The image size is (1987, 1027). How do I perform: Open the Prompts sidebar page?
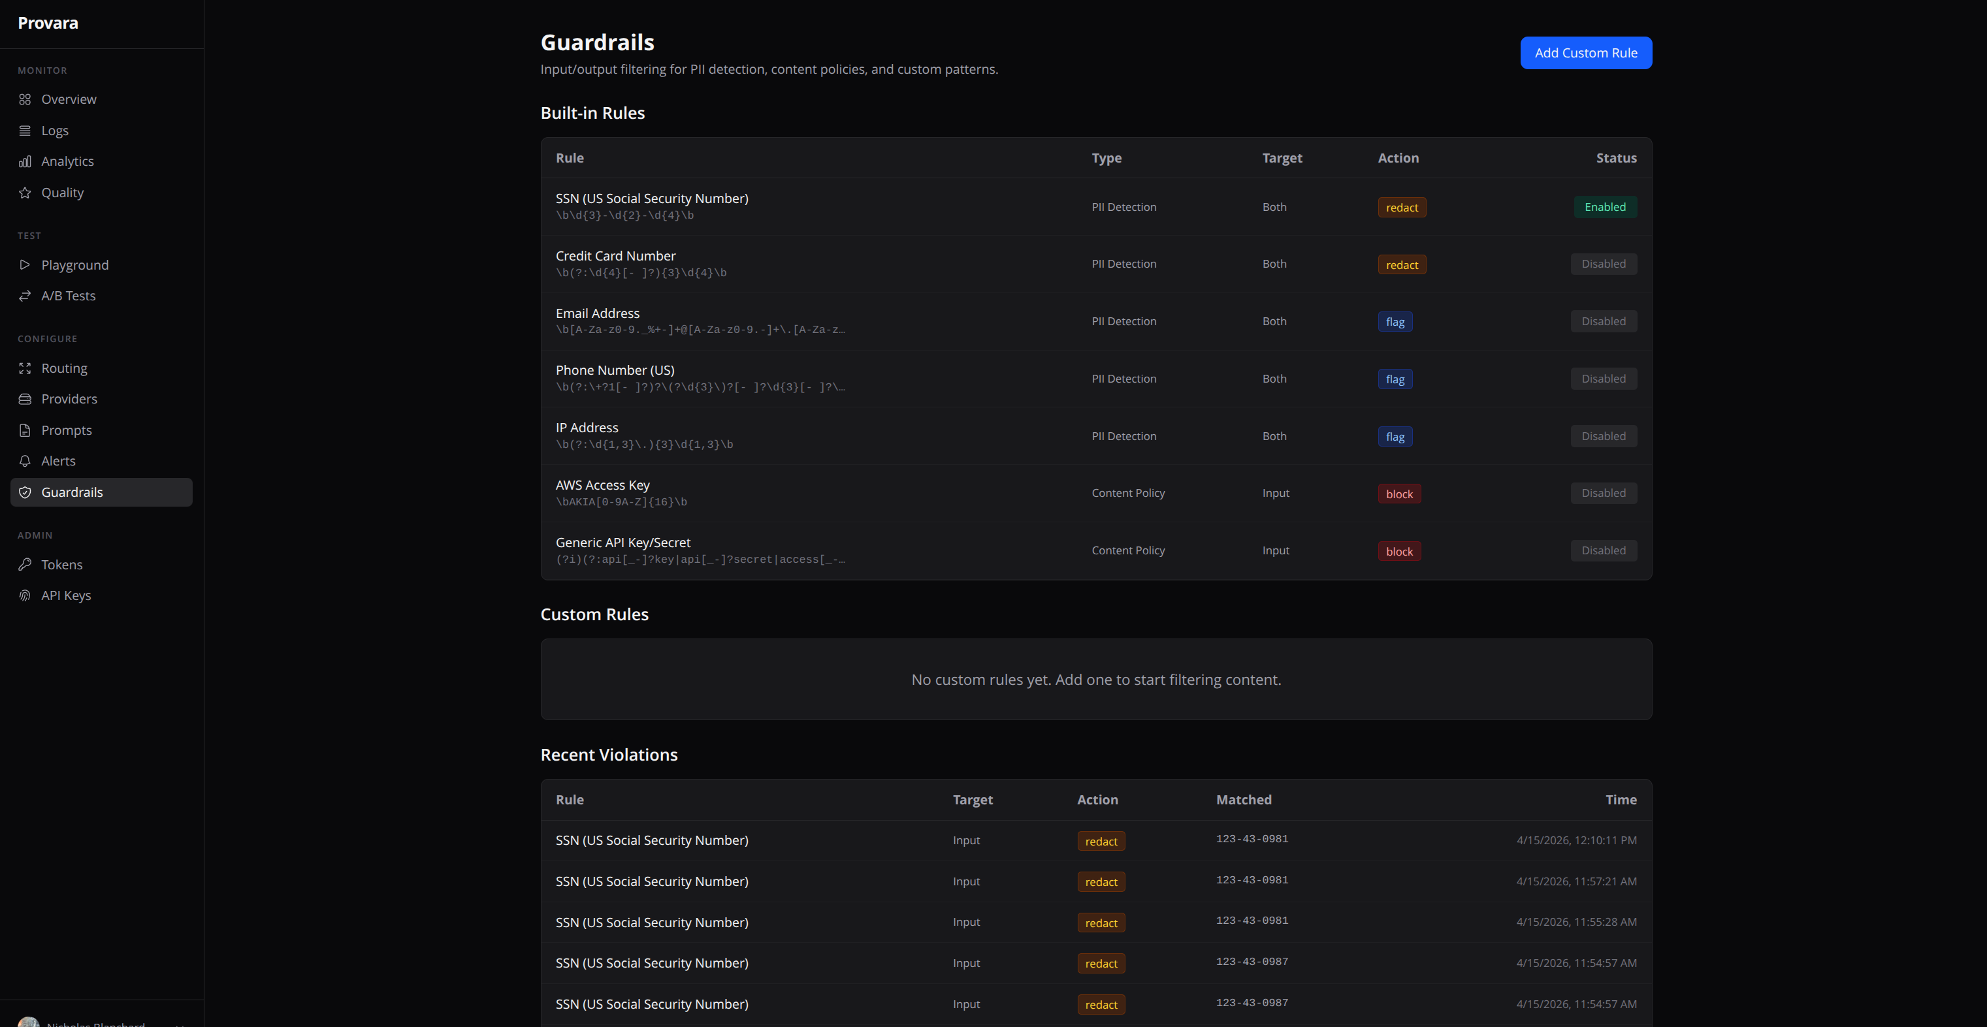pyautogui.click(x=67, y=430)
